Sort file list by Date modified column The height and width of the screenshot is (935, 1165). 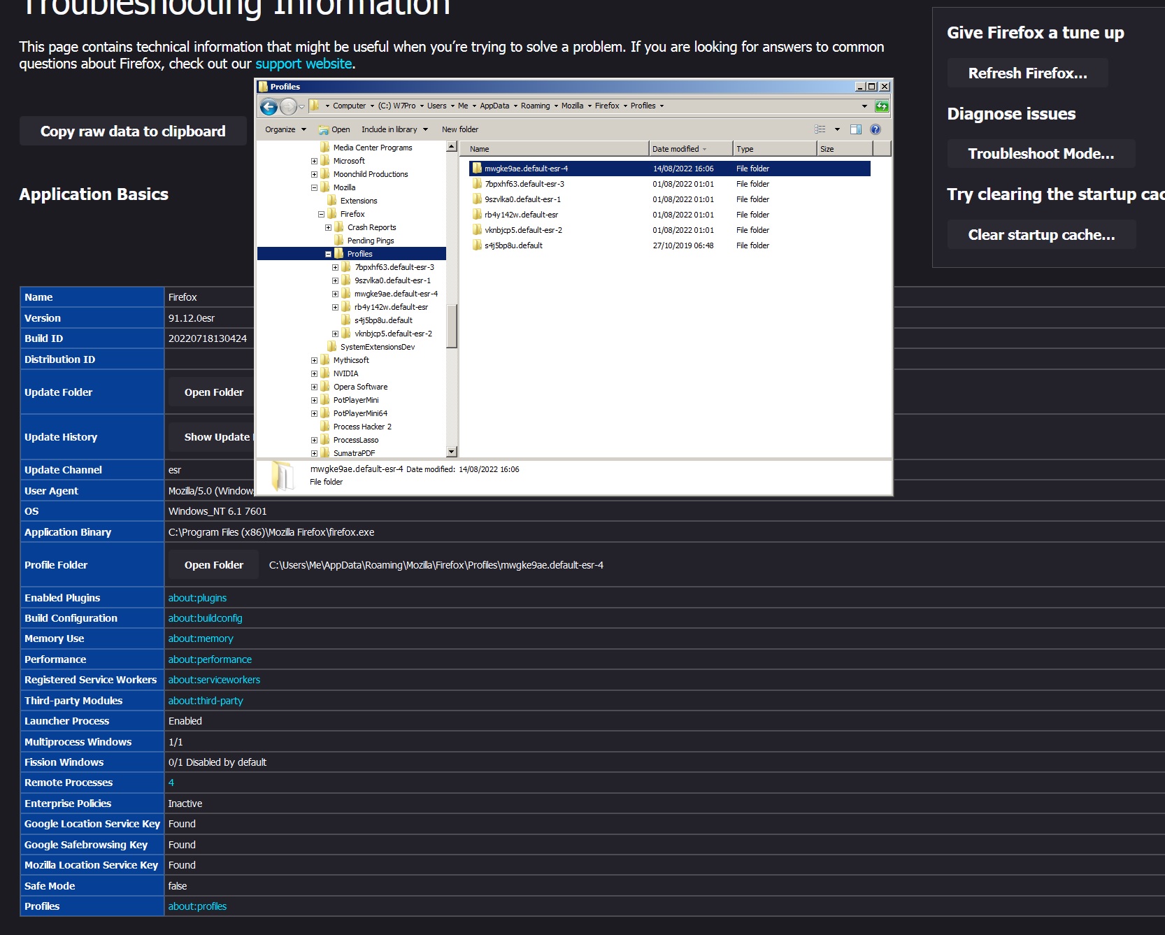690,149
